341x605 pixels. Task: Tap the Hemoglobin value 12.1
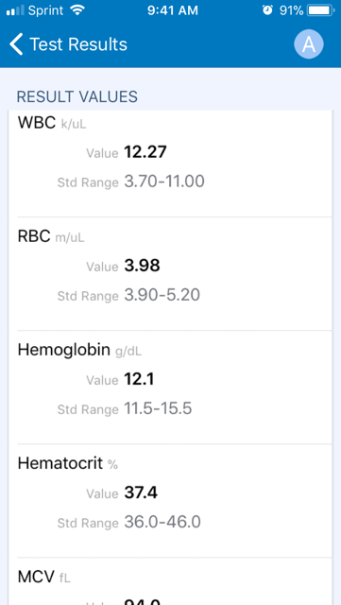coord(139,379)
